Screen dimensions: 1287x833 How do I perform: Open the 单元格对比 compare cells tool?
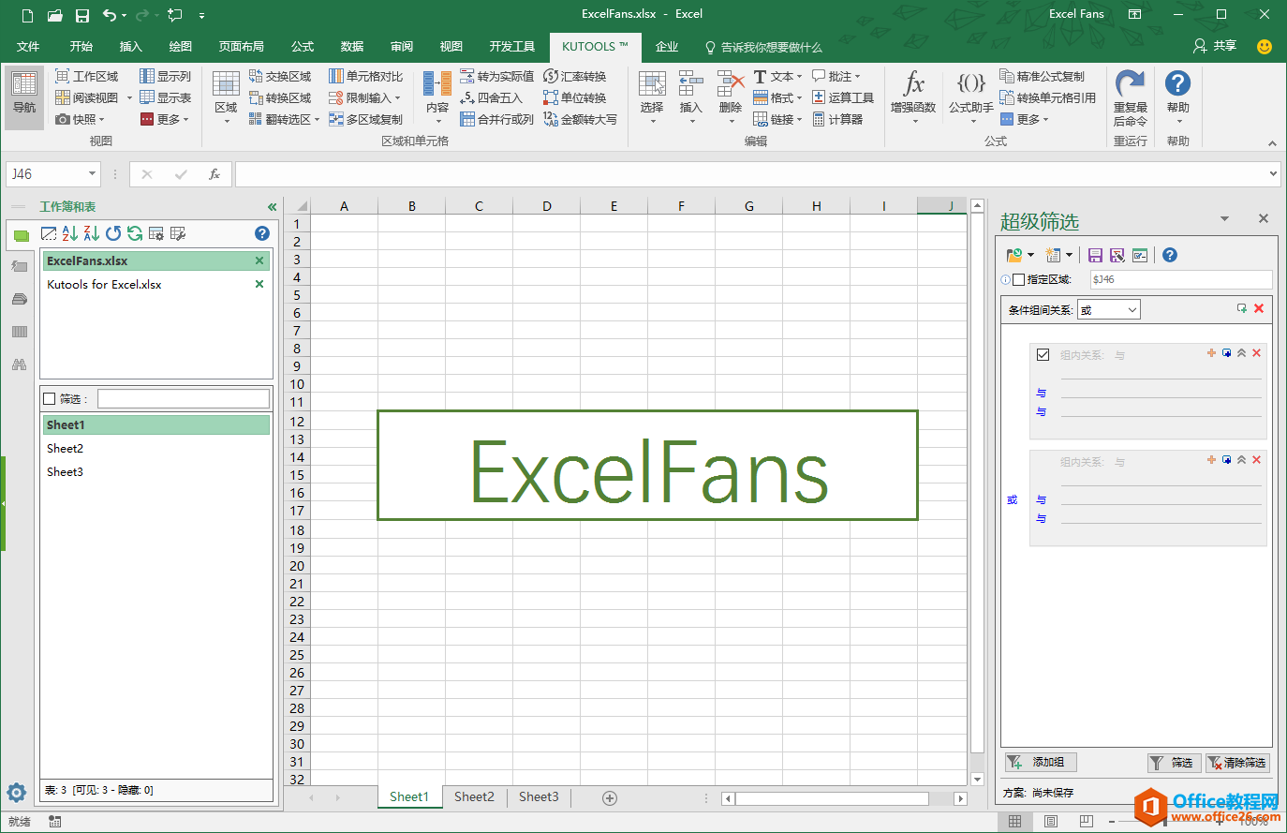pyautogui.click(x=365, y=77)
